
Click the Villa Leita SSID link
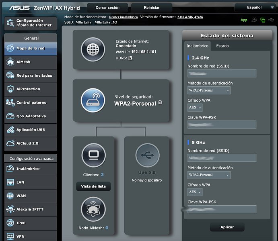[x=84, y=22]
